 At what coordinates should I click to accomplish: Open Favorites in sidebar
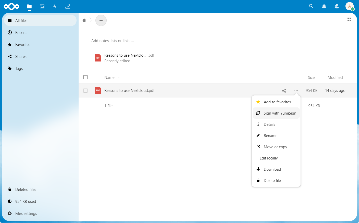[40, 44]
